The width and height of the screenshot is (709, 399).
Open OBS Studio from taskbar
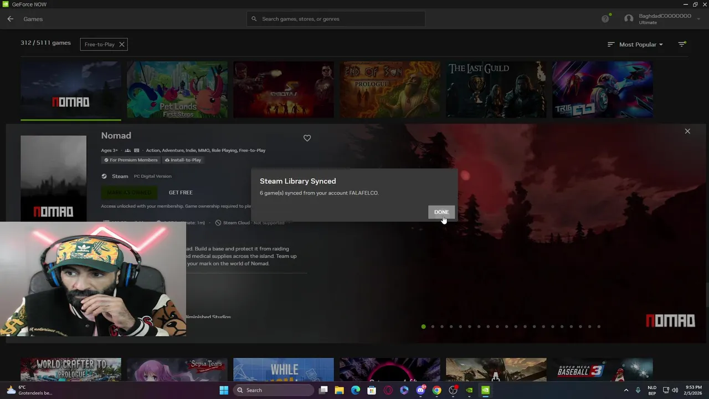pyautogui.click(x=453, y=390)
